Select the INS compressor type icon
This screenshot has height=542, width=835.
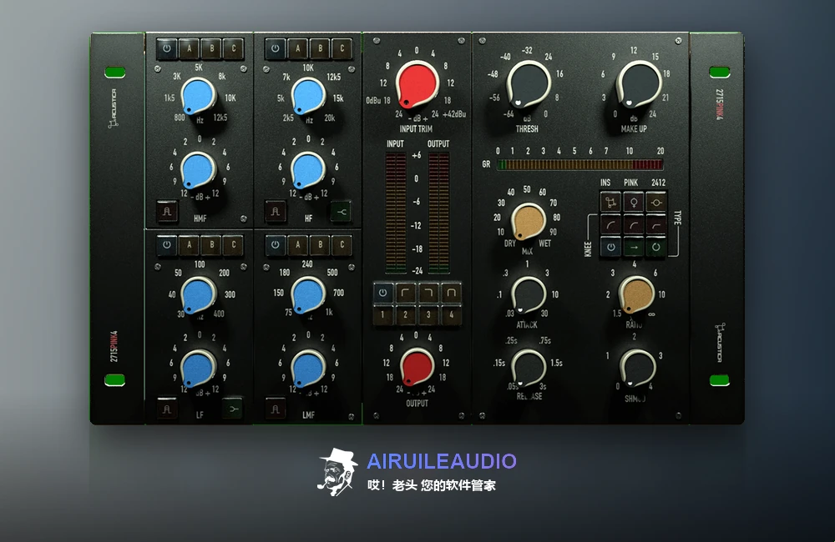click(611, 203)
